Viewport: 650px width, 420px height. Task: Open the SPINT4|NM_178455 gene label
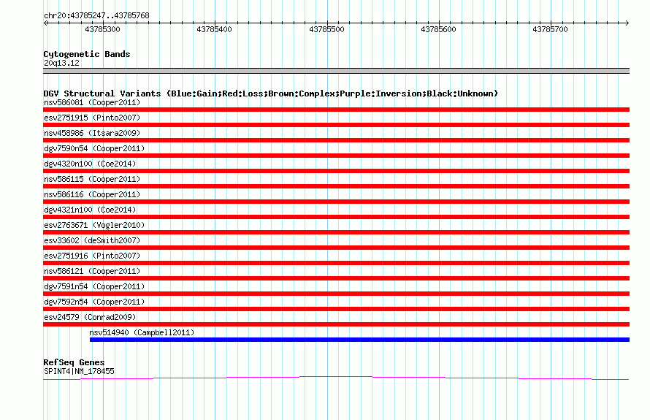79,372
